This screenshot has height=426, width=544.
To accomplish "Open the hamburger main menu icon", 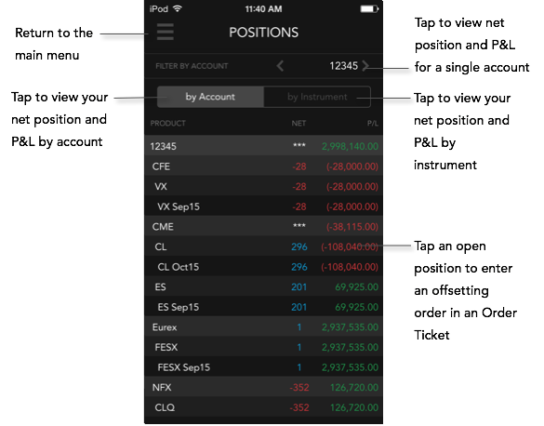I will coord(166,32).
